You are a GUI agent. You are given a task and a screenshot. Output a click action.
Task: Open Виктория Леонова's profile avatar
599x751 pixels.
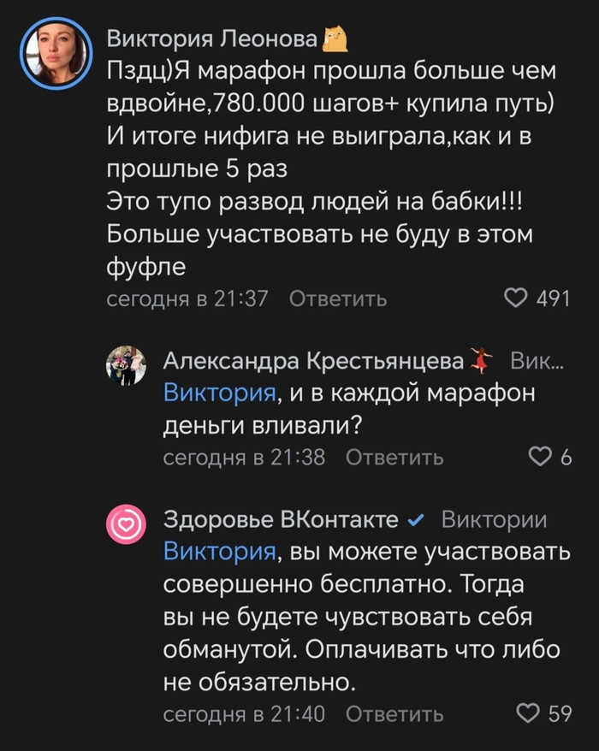coord(56,53)
